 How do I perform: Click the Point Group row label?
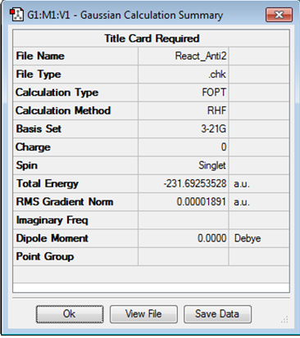click(x=45, y=257)
